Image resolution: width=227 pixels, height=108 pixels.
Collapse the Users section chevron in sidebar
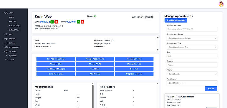pyautogui.click(x=4, y=13)
